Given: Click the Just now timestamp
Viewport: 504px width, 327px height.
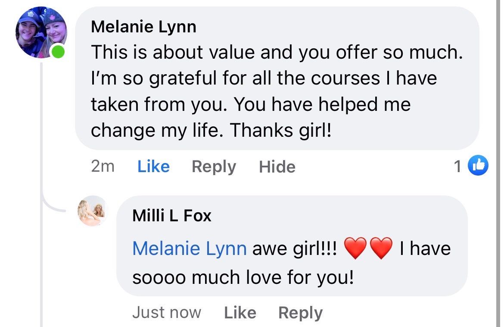Looking at the screenshot, I should point(166,313).
